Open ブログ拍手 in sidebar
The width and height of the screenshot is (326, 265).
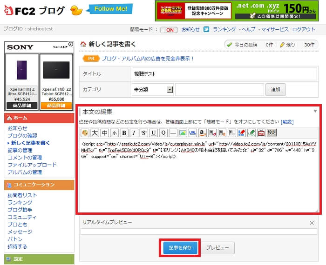pos(20,210)
